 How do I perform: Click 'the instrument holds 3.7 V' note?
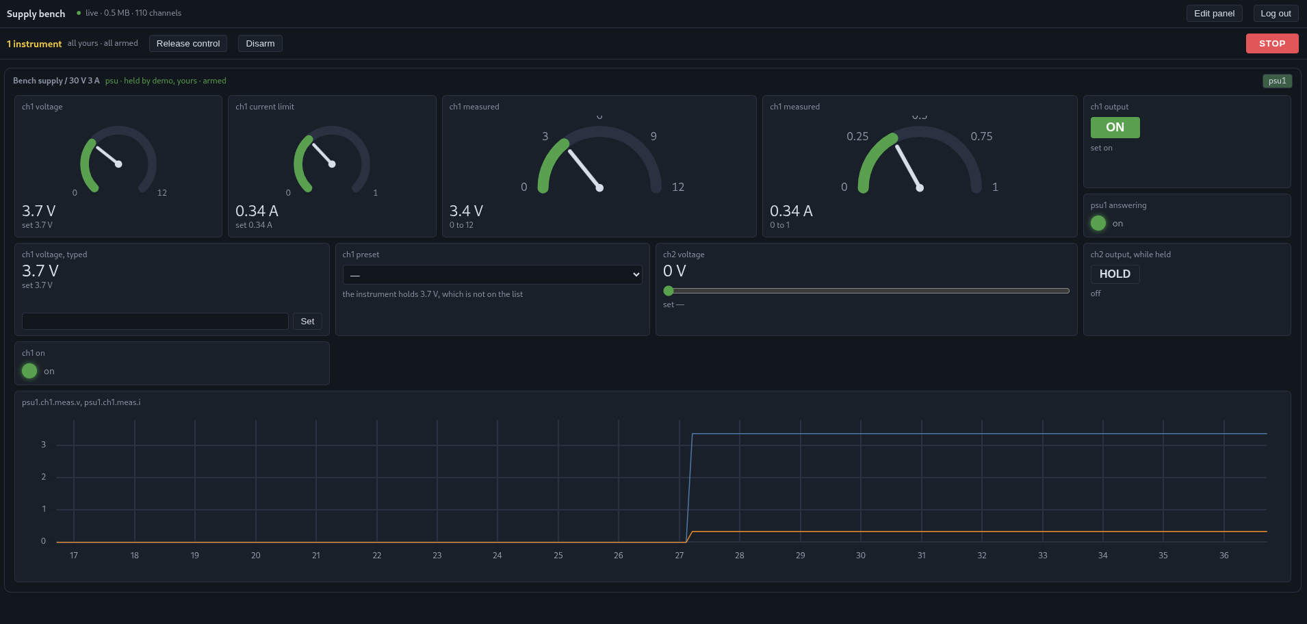click(432, 294)
